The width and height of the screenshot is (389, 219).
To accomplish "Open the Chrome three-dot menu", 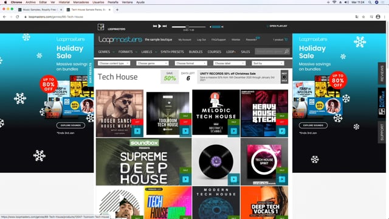I will (x=385, y=17).
